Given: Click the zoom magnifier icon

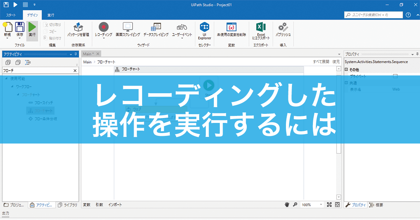Looking at the screenshot, I should (x=295, y=205).
